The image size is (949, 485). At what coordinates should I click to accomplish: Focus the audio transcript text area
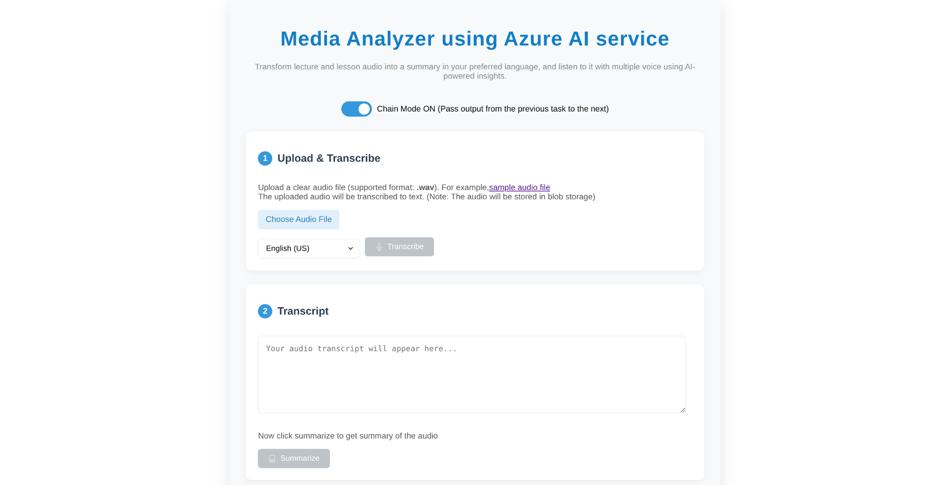tap(471, 374)
